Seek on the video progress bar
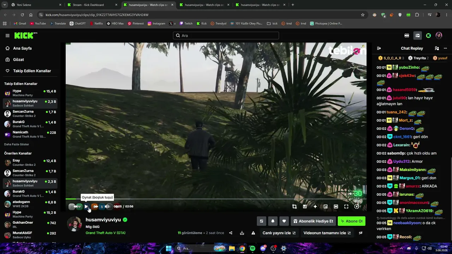This screenshot has height=254, width=452. coord(216,199)
